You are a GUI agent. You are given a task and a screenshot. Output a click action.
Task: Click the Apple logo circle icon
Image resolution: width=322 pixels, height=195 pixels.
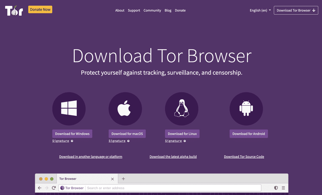125,109
